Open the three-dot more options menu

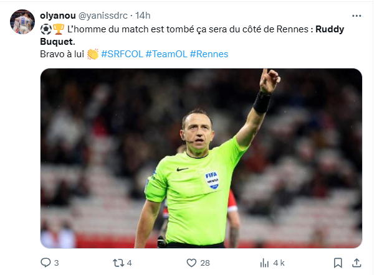[x=356, y=16]
